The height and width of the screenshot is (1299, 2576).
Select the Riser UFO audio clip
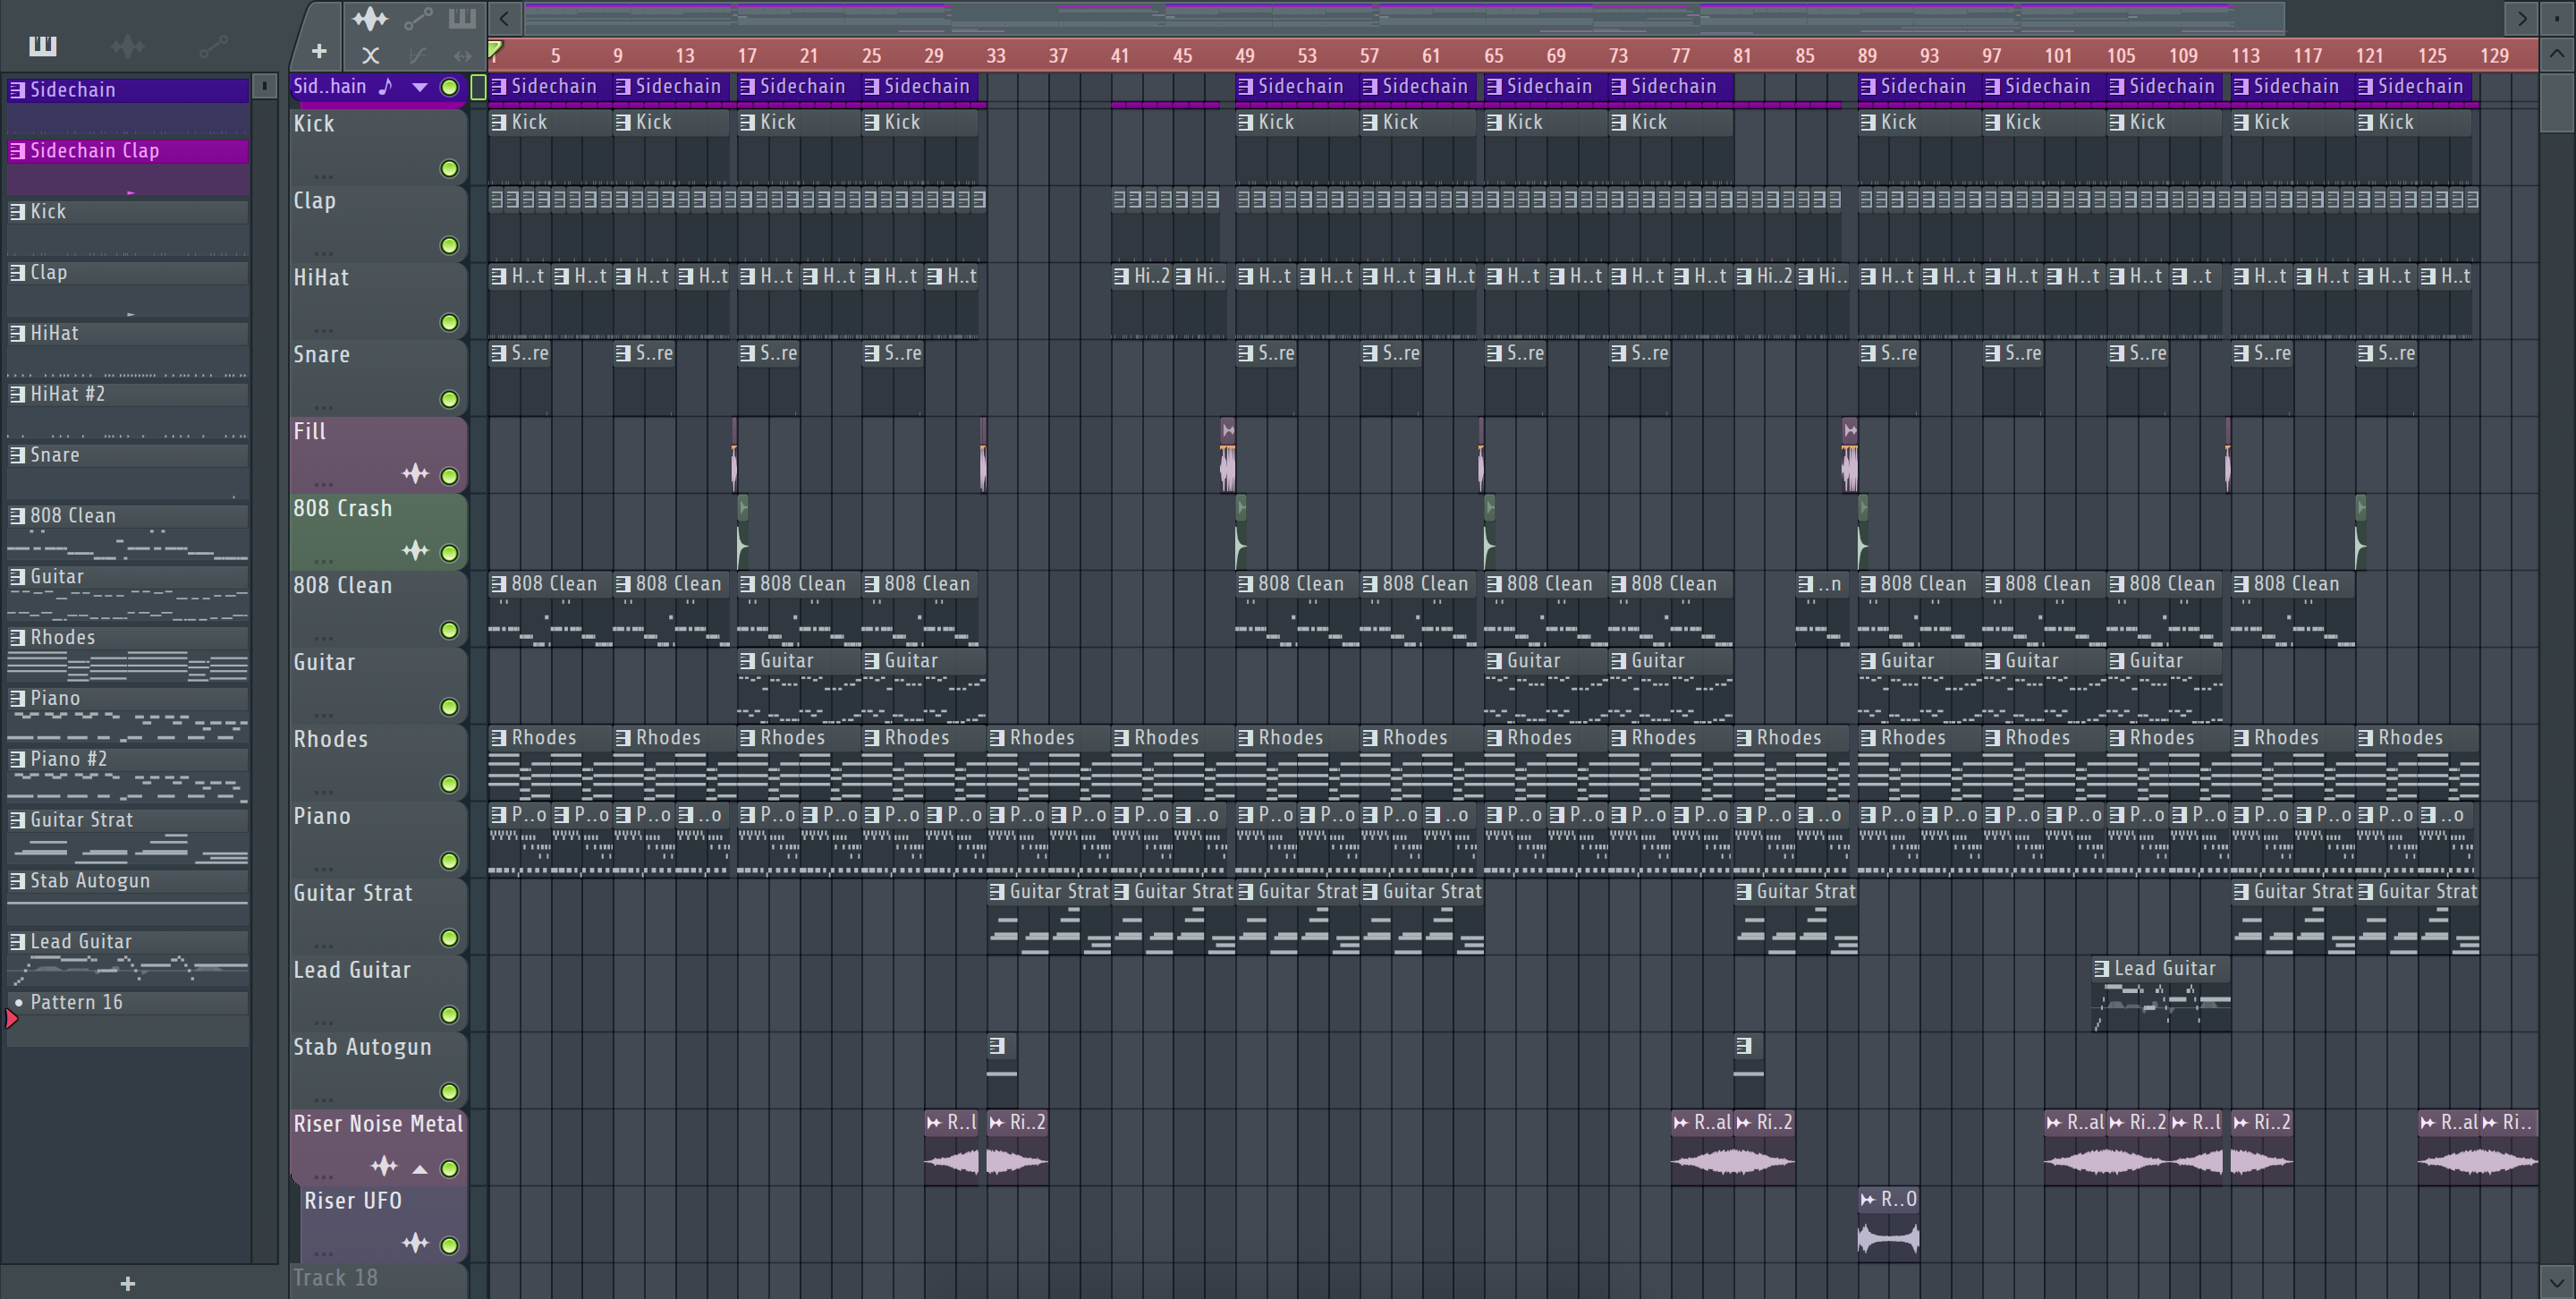coord(1888,1224)
